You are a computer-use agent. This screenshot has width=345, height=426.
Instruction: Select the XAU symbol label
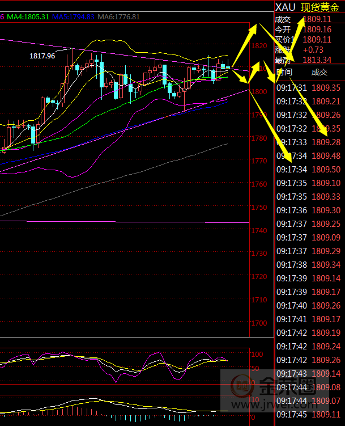(x=285, y=7)
